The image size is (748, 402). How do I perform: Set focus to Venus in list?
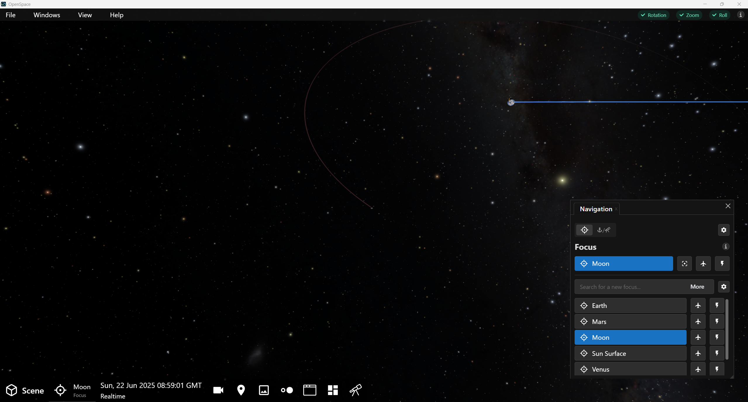630,369
